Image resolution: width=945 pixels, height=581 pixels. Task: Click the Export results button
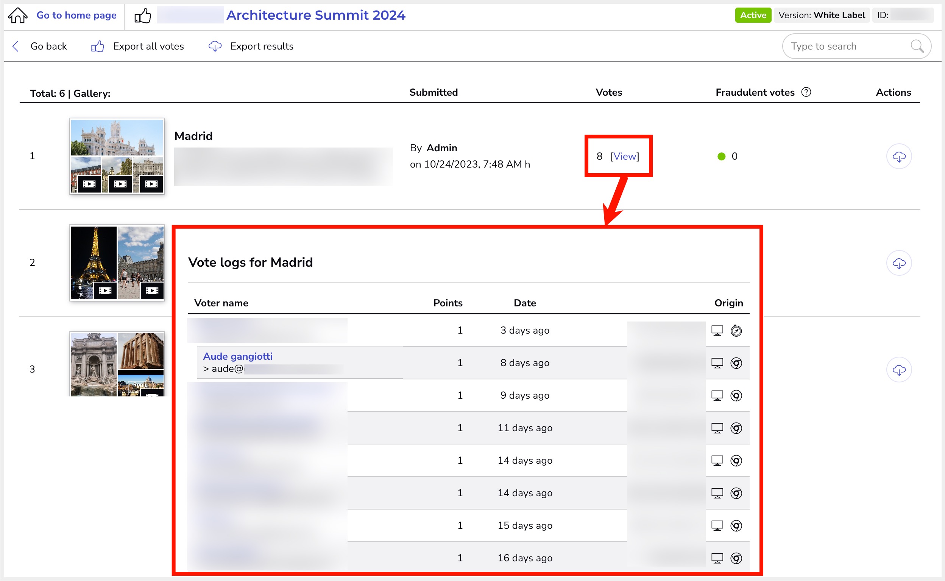(x=262, y=46)
